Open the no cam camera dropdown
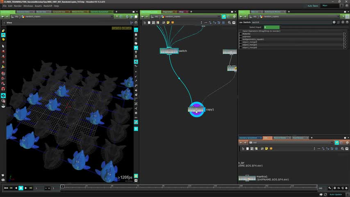 (126, 28)
